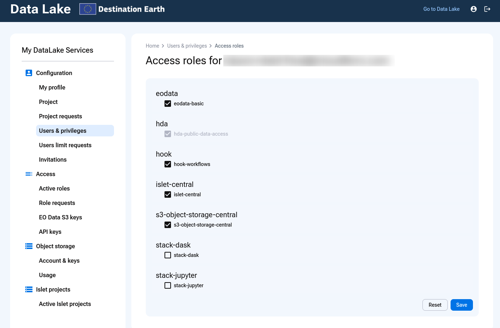This screenshot has width=500, height=328.
Task: Uncheck the s3-object-storage-central checkbox
Action: coord(168,225)
